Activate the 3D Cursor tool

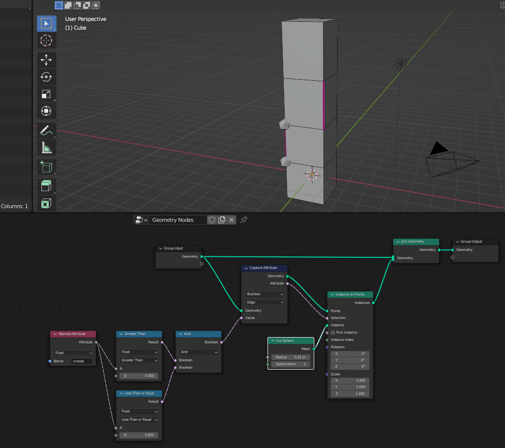[46, 40]
